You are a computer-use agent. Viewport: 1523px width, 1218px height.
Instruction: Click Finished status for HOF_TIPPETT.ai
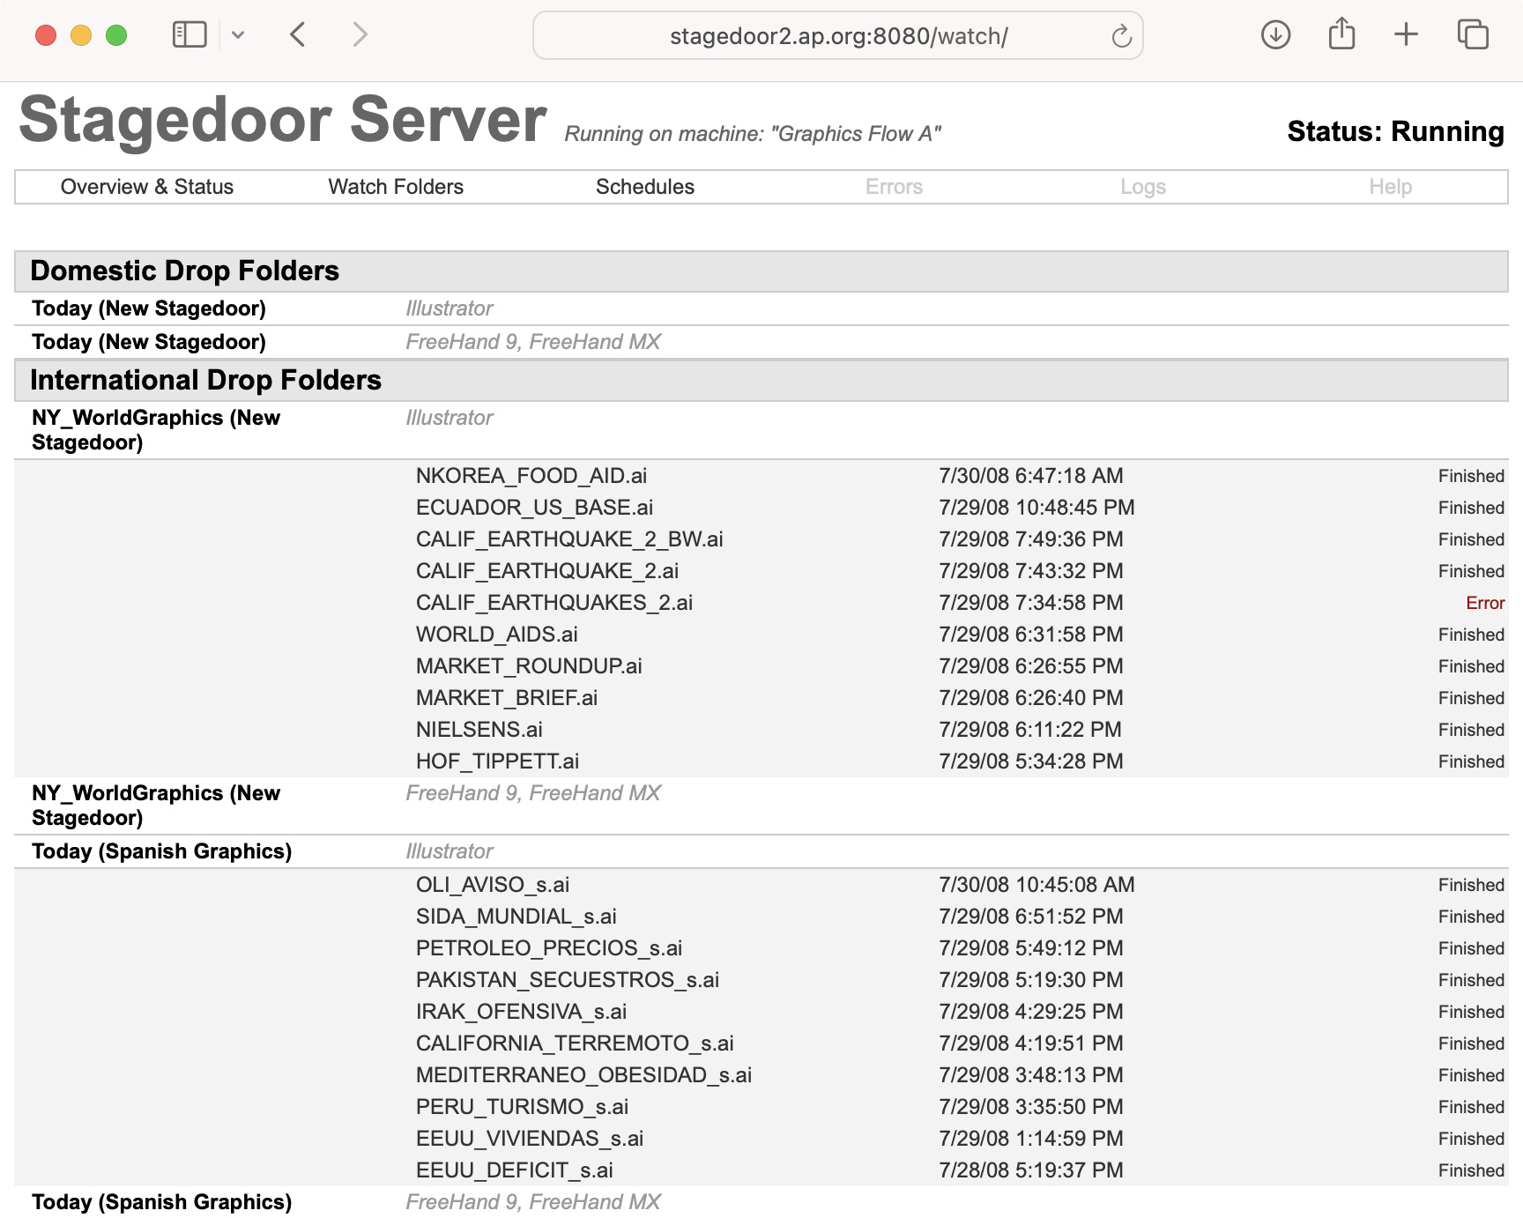point(1471,761)
